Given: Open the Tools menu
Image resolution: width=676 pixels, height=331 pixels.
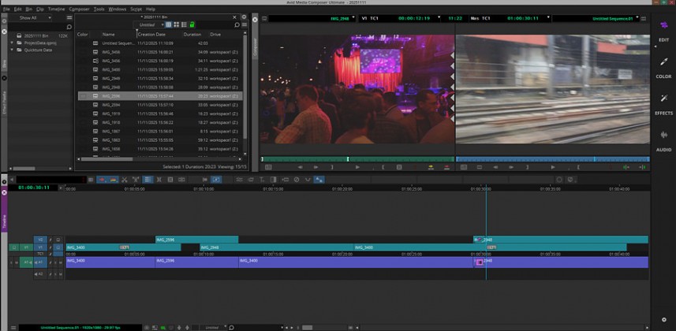Looking at the screenshot, I should pos(99,9).
